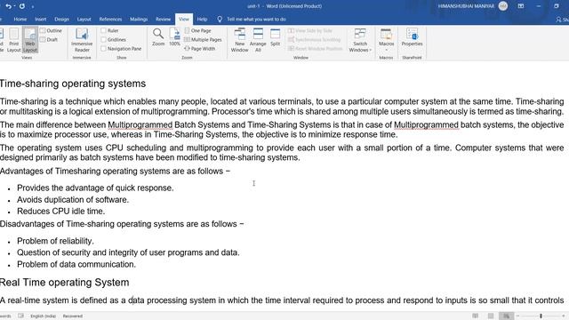Click the user account avatar
Image resolution: width=569 pixels, height=320 pixels.
tap(503, 6)
